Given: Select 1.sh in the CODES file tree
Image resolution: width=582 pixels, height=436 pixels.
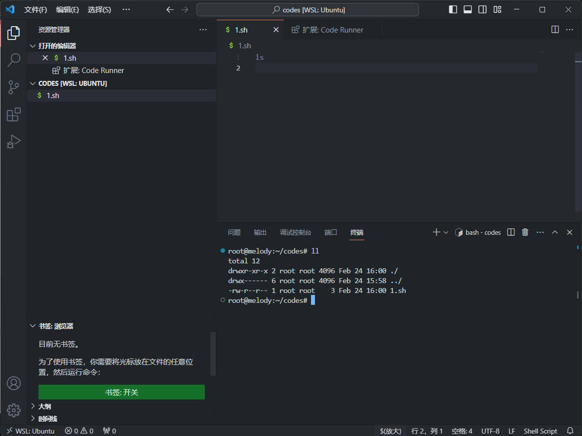Looking at the screenshot, I should [122, 95].
